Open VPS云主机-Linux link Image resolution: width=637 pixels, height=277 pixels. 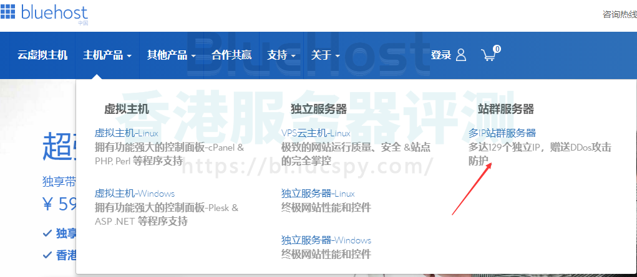(316, 133)
